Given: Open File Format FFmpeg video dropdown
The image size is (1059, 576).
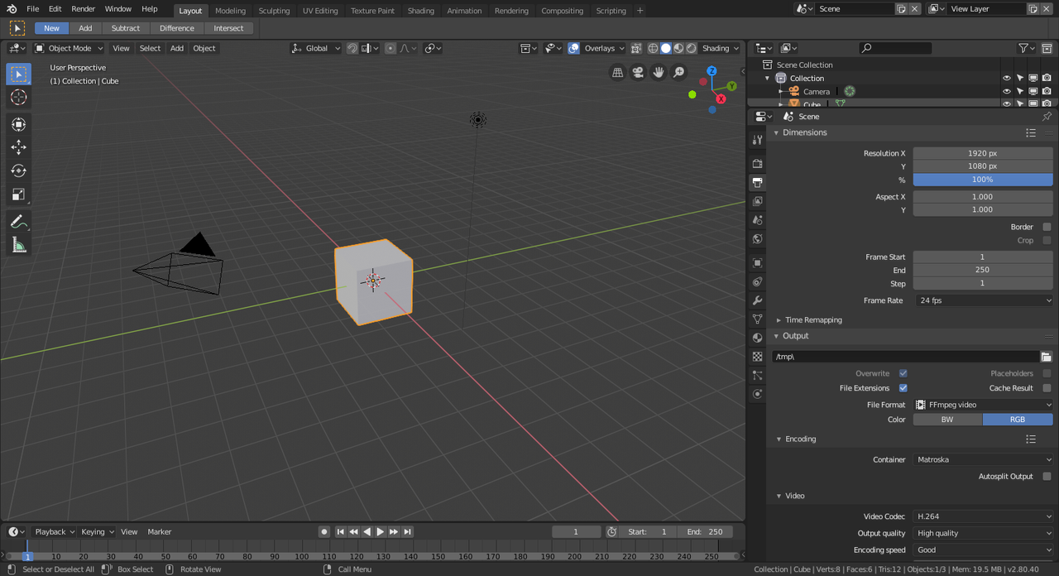Looking at the screenshot, I should [983, 405].
